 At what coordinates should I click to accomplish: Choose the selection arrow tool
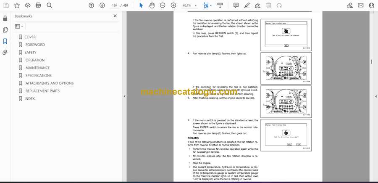[141, 5]
